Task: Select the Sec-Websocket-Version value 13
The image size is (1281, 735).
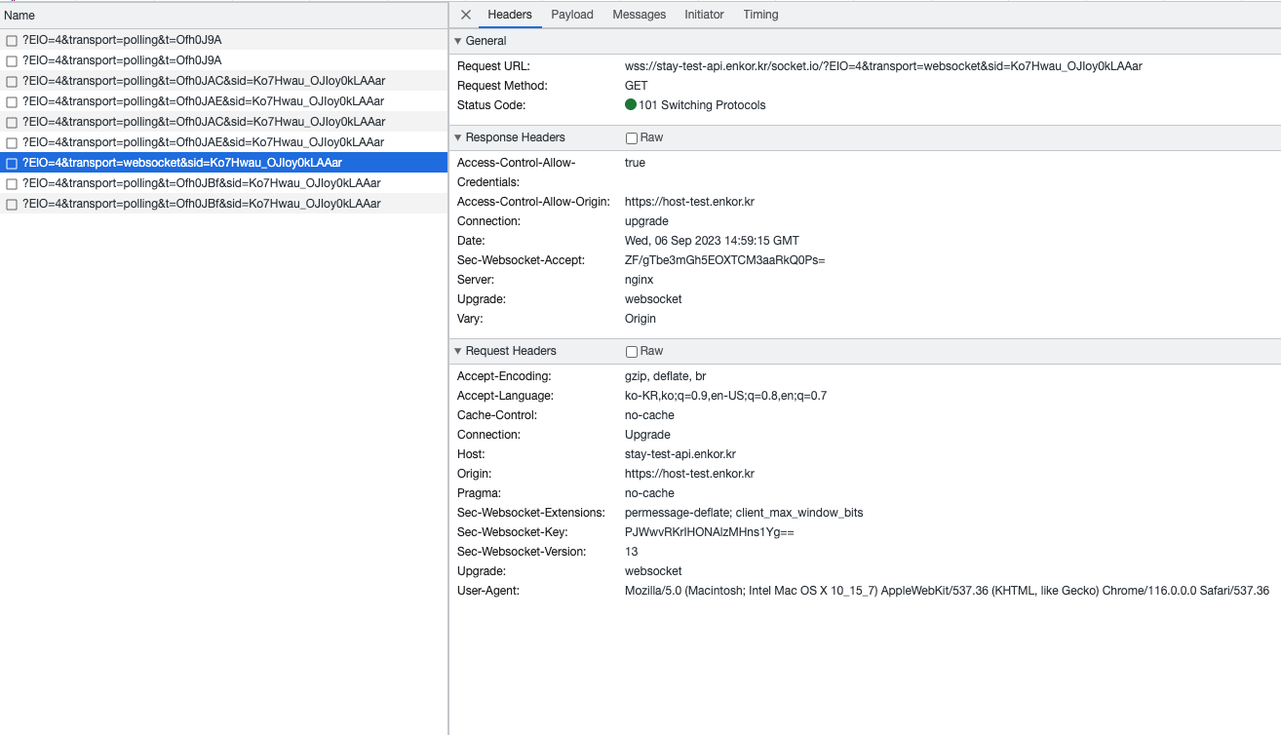Action: click(x=632, y=552)
